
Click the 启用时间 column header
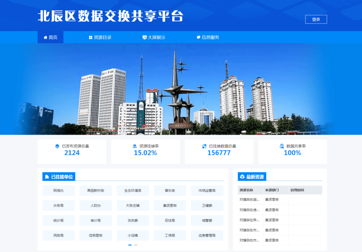point(297,190)
